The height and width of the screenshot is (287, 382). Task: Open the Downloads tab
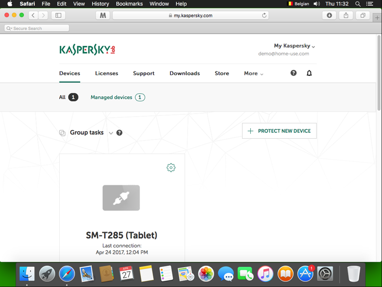[x=184, y=74]
